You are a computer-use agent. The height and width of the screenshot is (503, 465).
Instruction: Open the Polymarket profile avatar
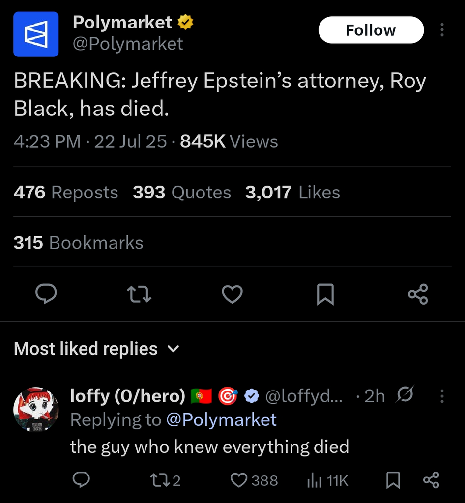pos(36,34)
